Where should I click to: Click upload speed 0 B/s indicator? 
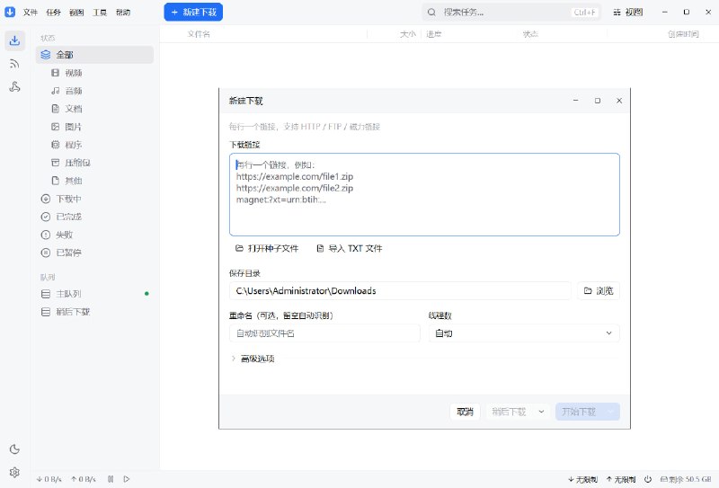pos(84,479)
